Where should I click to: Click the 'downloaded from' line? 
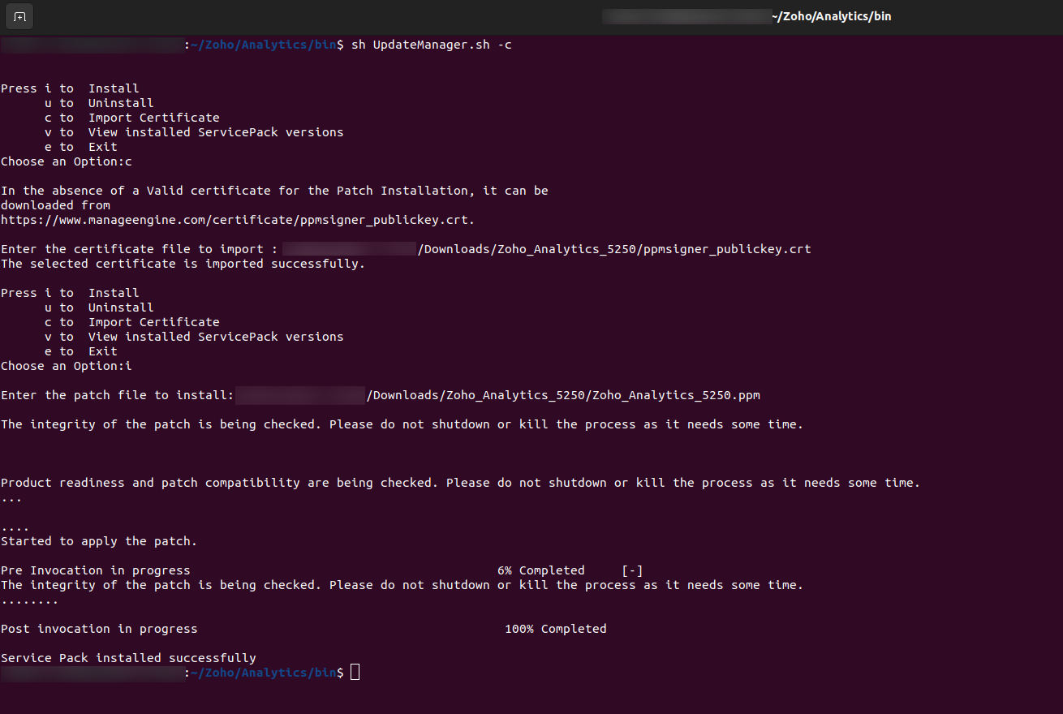(56, 205)
